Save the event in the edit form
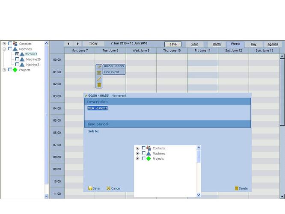The height and width of the screenshot is (214, 285). click(94, 188)
